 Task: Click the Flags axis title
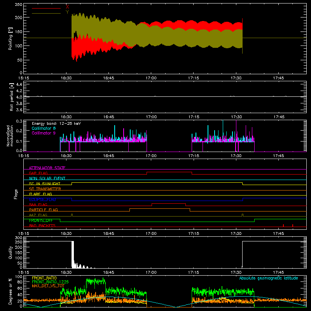[16, 194]
